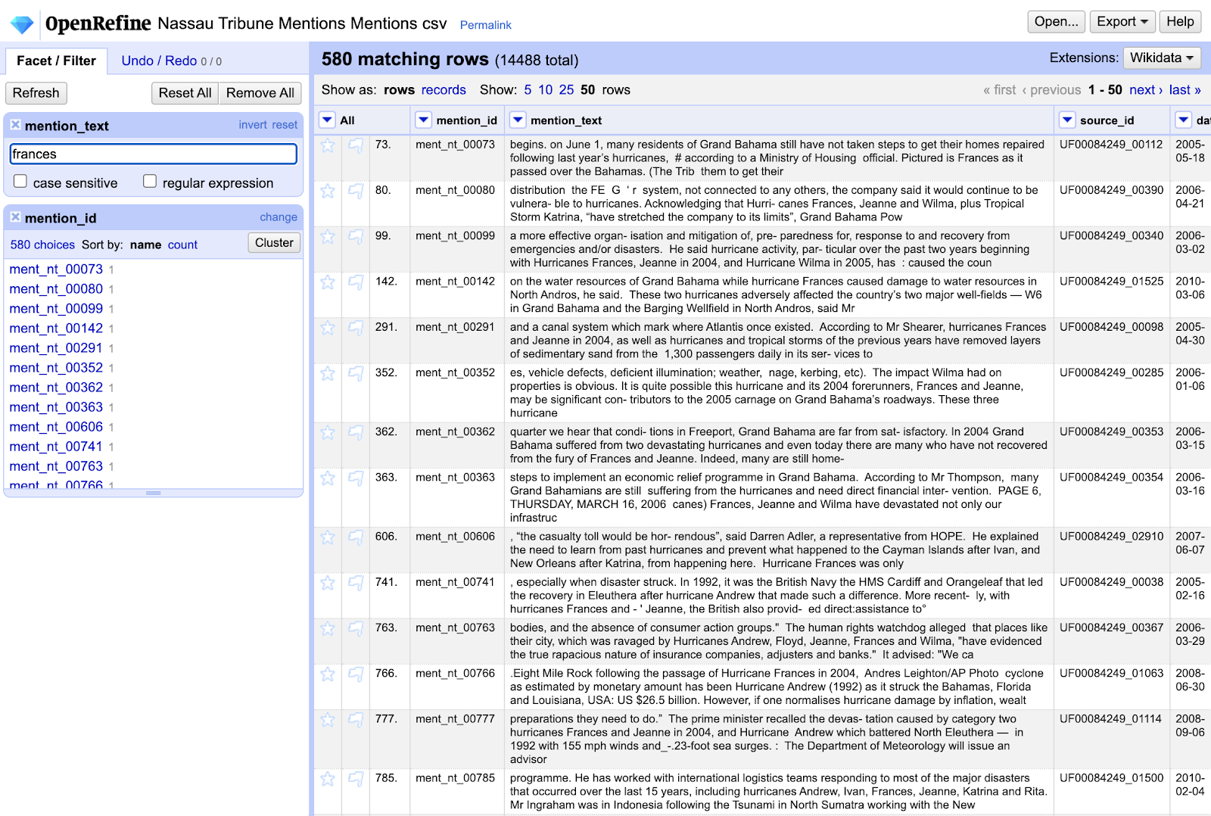The width and height of the screenshot is (1211, 816).
Task: Star row 352
Action: click(328, 373)
